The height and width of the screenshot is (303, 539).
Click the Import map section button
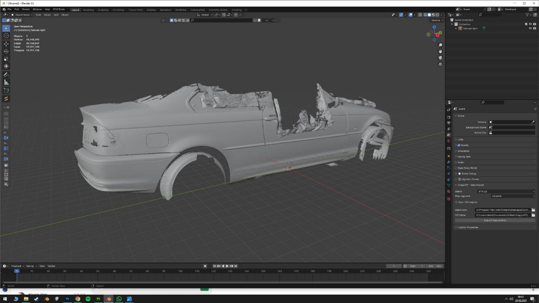(495, 221)
